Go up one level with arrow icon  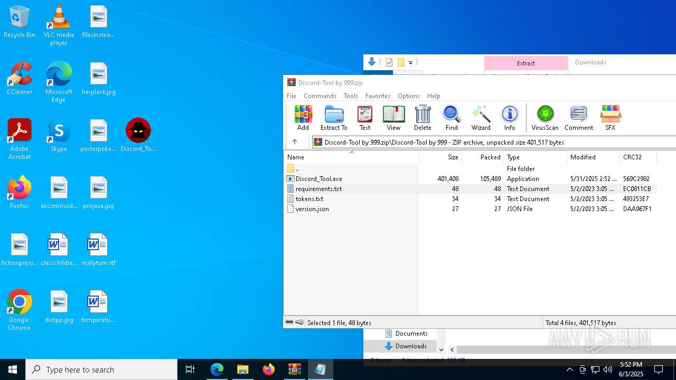(295, 142)
